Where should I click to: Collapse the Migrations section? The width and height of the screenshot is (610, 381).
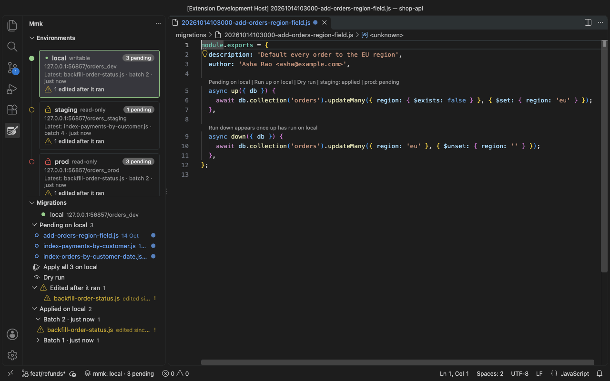click(32, 203)
